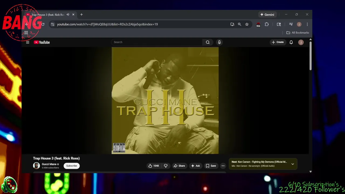Close the Trap House 3 tab
The image size is (345, 194).
click(73, 15)
